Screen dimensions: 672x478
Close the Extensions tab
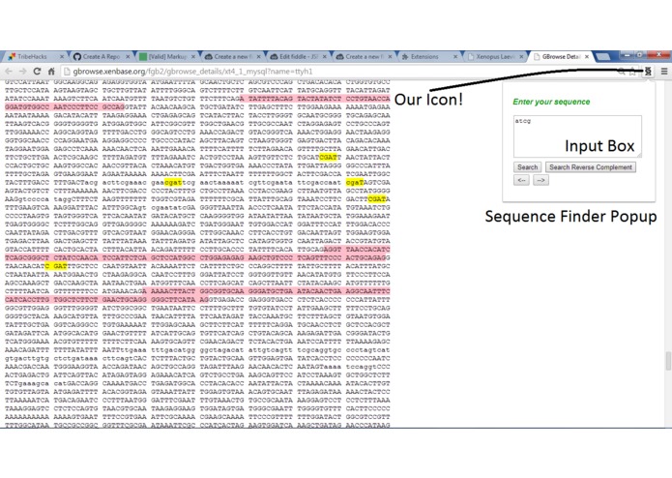coord(455,56)
